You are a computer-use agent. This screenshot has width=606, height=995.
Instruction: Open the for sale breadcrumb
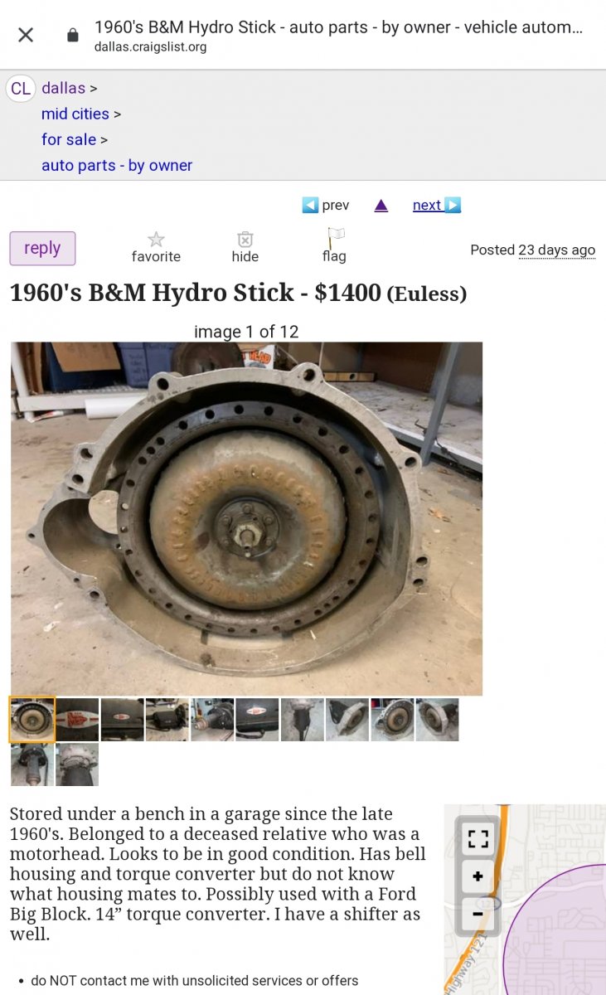[x=69, y=139]
